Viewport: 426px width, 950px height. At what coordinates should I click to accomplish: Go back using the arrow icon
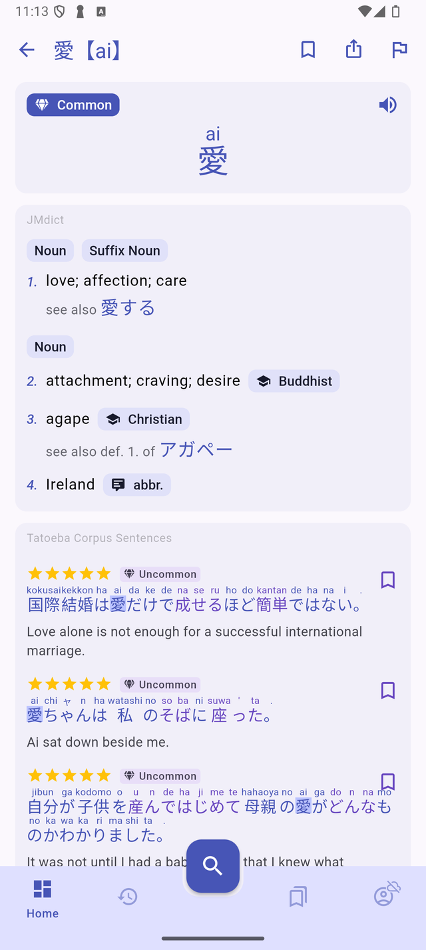click(27, 49)
